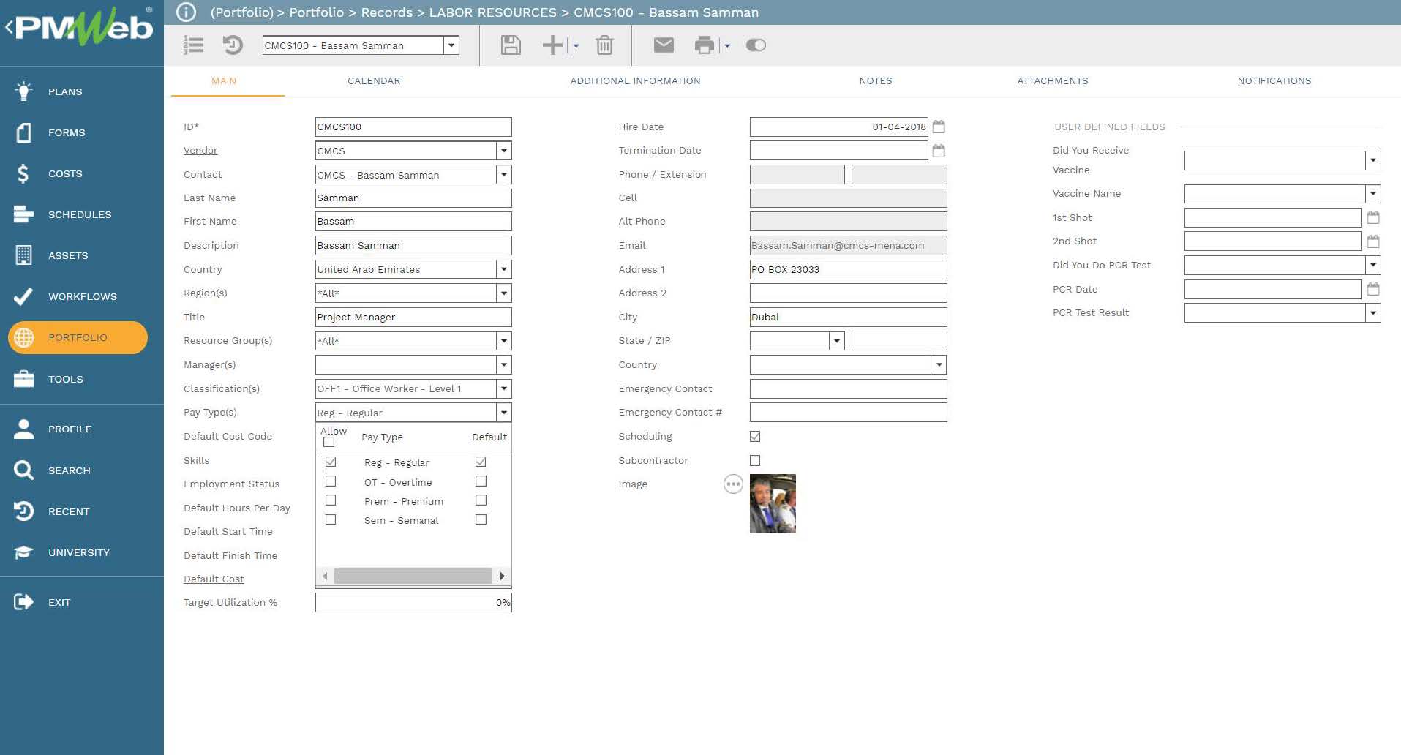This screenshot has height=755, width=1401.
Task: Click the Default Cost link
Action: click(x=214, y=579)
